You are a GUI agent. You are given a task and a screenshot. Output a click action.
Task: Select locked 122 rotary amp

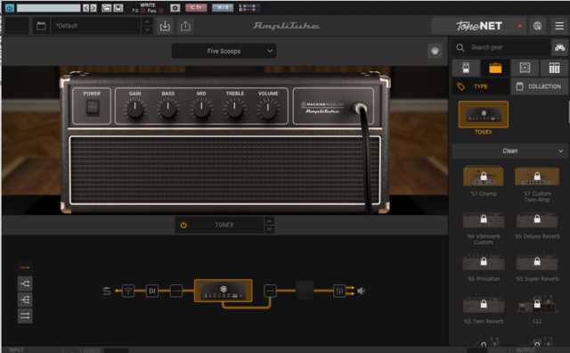537,304
